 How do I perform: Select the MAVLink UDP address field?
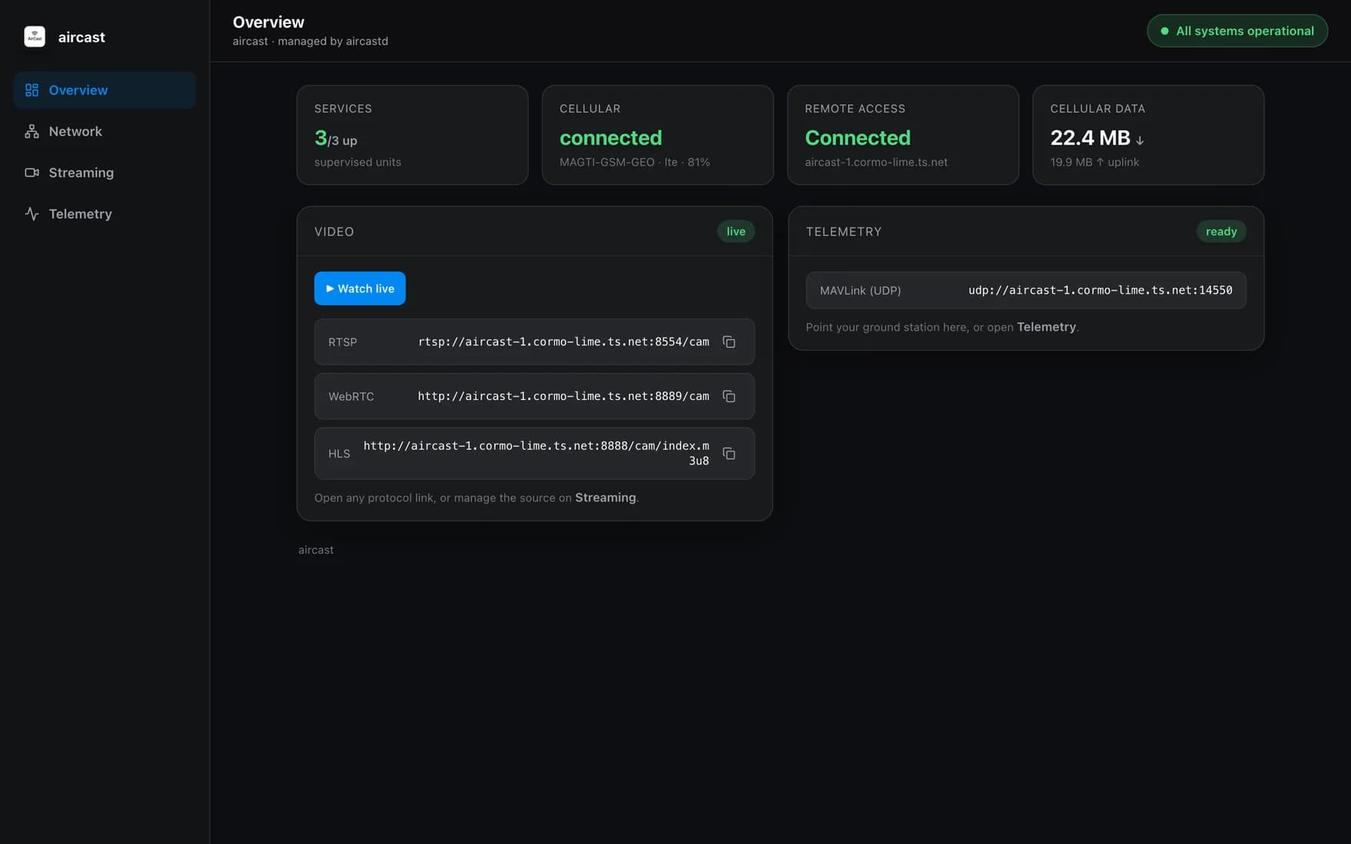pos(1026,290)
